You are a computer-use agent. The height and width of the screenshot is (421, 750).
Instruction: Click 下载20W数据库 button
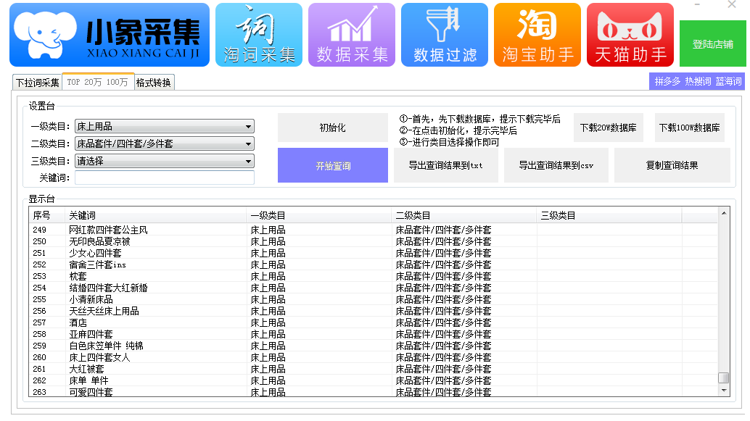[609, 128]
